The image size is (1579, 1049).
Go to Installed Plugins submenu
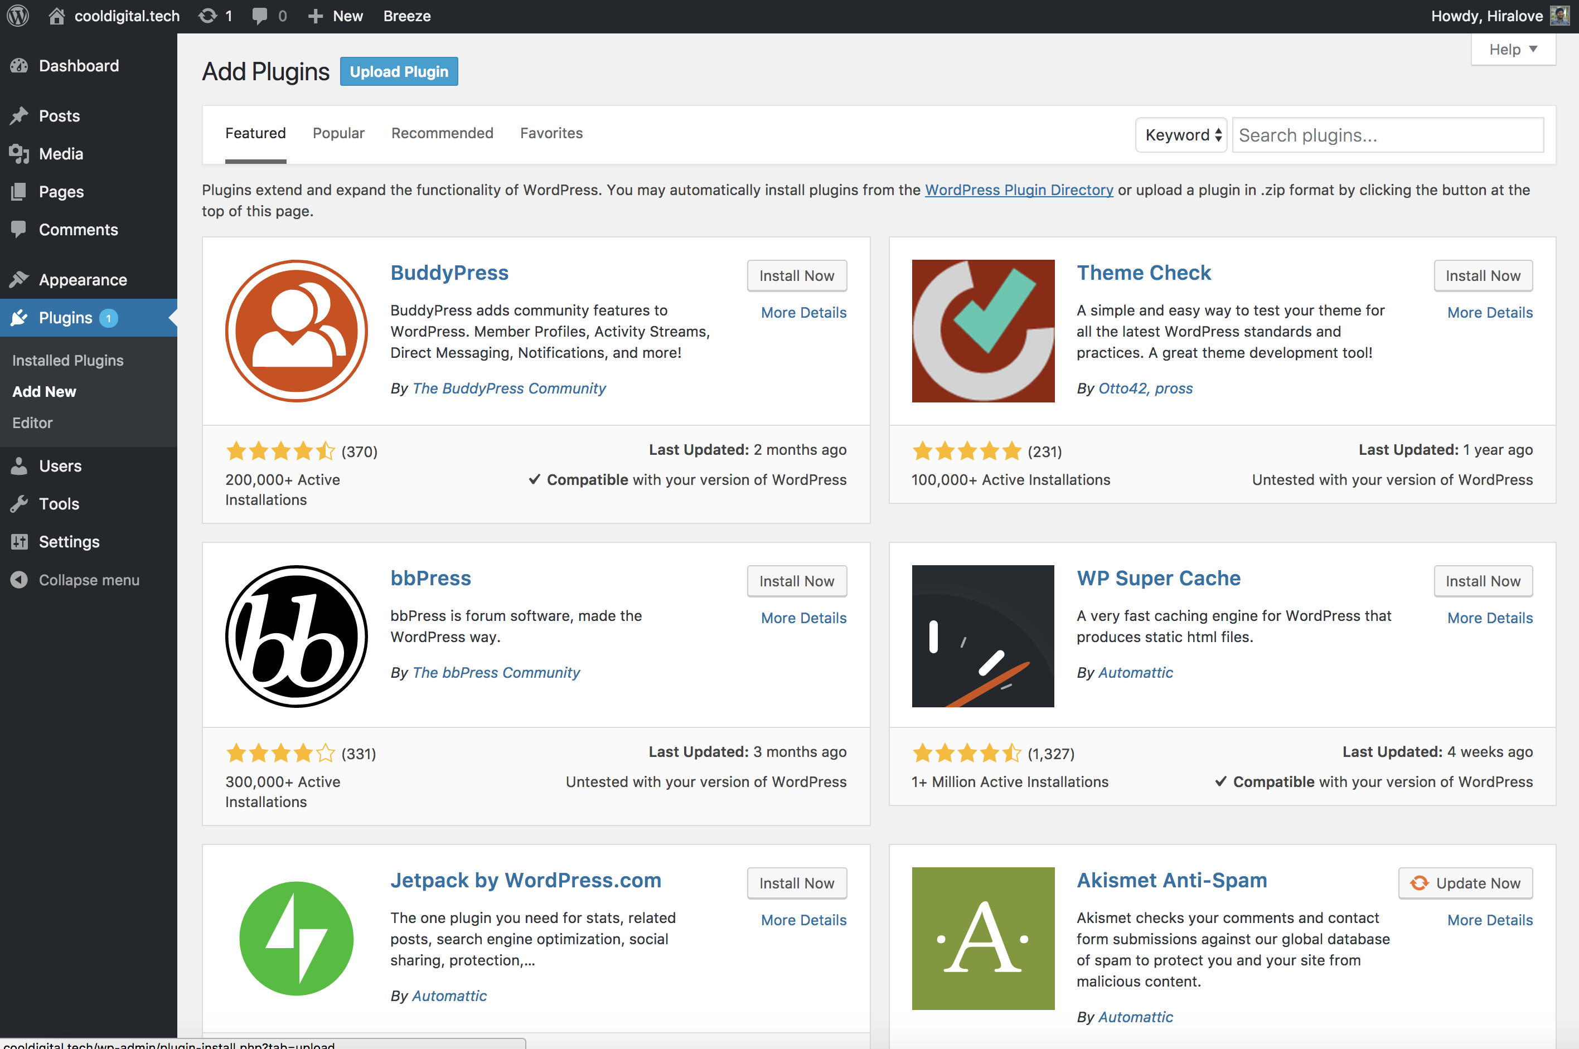67,361
